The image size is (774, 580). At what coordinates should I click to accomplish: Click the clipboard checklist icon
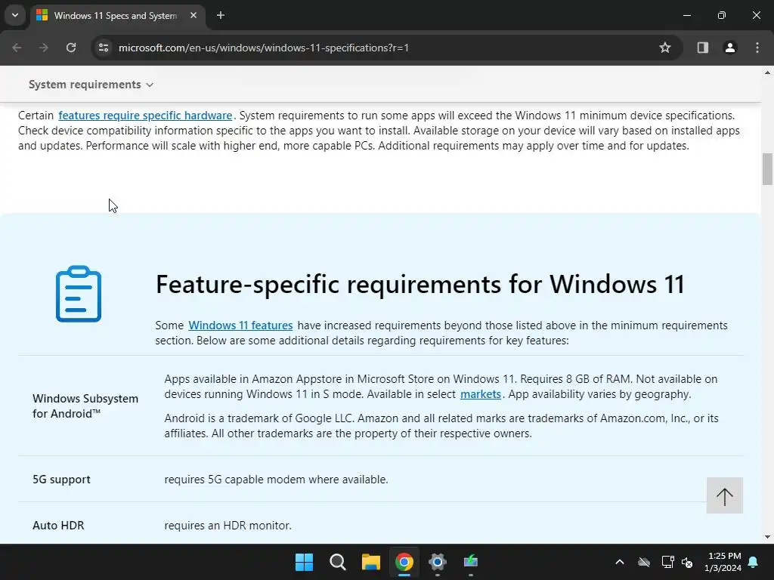[x=79, y=294]
